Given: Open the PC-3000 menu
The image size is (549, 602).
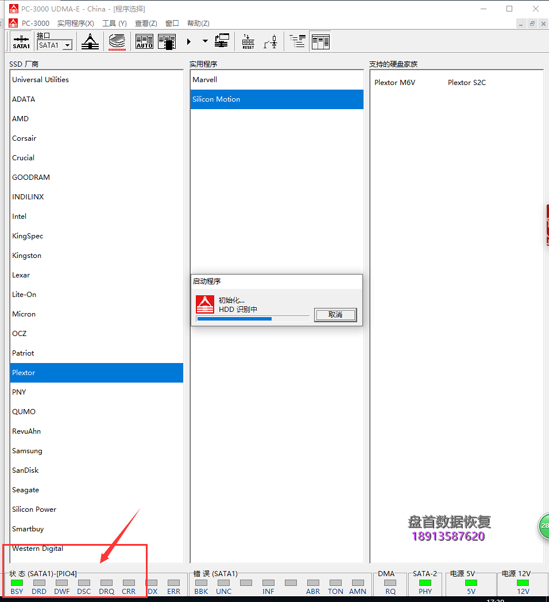Looking at the screenshot, I should tap(36, 24).
